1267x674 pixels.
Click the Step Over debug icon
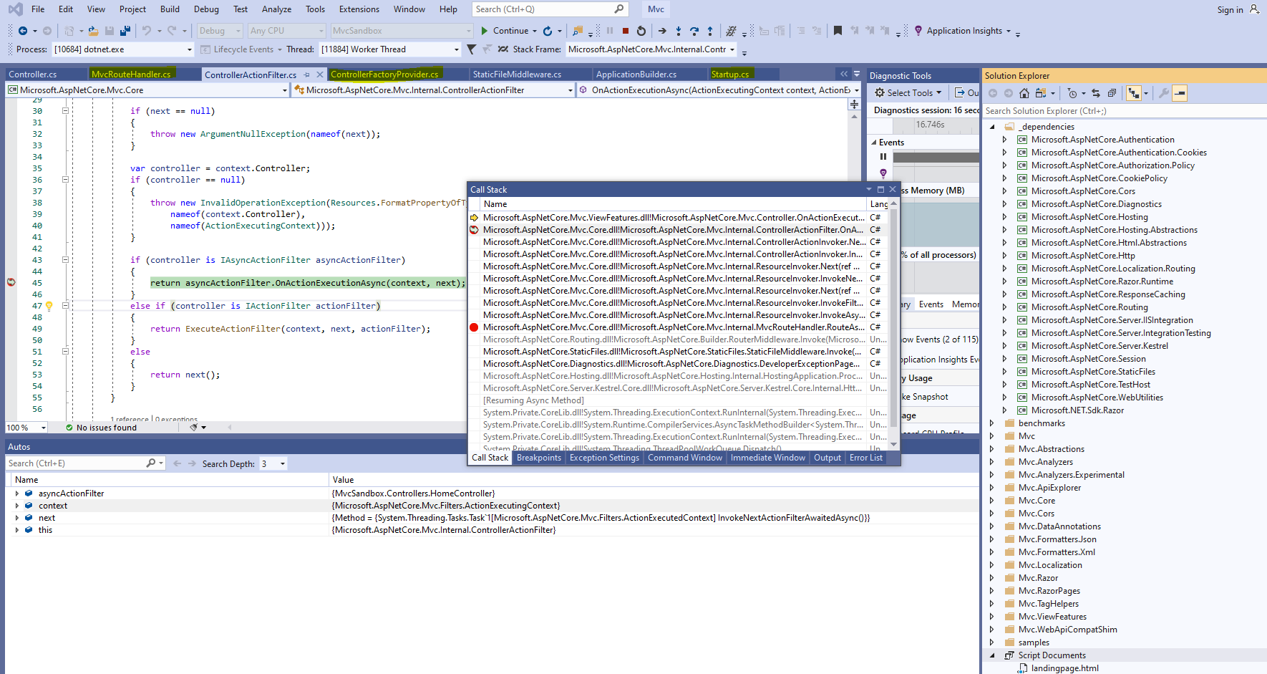(x=694, y=31)
